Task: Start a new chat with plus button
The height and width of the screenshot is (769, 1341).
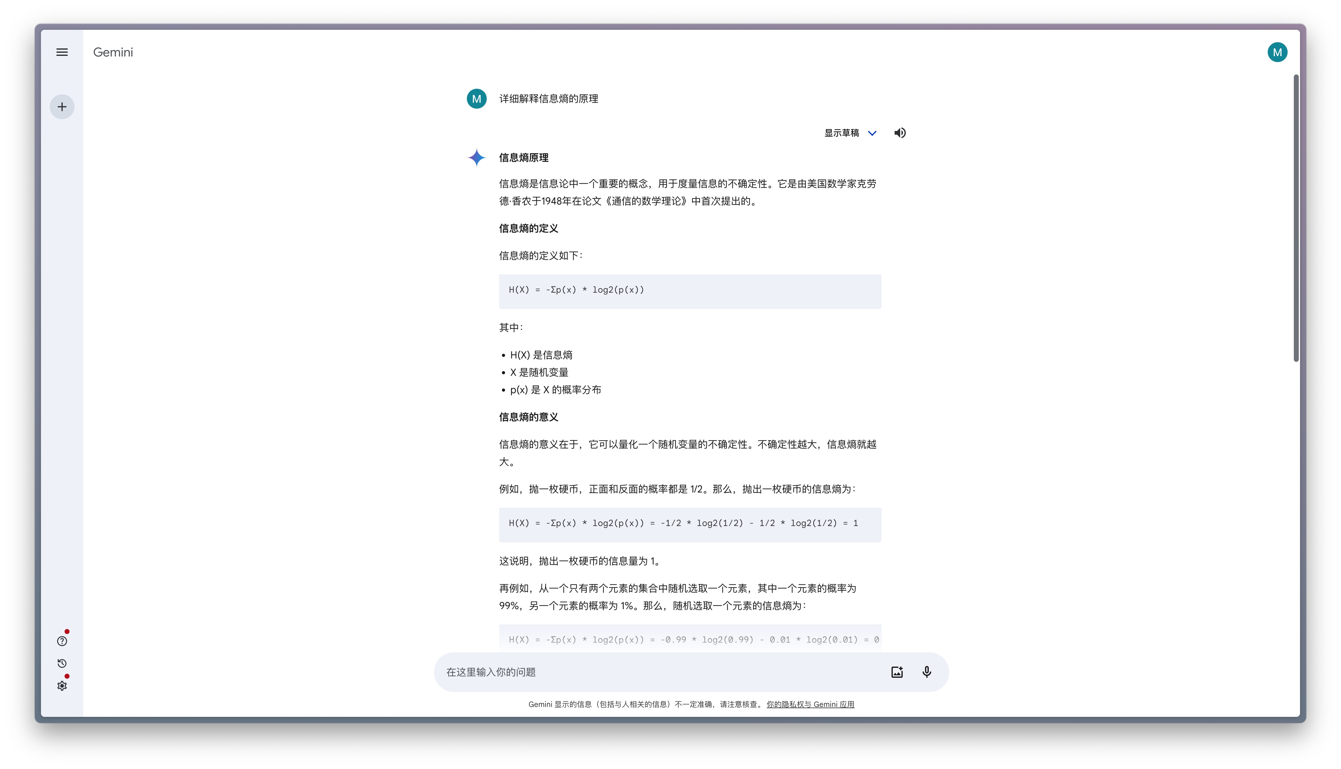Action: (62, 107)
